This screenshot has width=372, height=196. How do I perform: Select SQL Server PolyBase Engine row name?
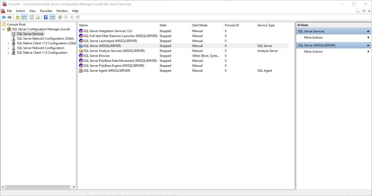(114, 66)
